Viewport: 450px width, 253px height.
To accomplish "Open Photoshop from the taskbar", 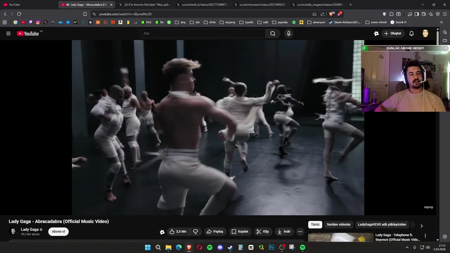I will coord(271,247).
